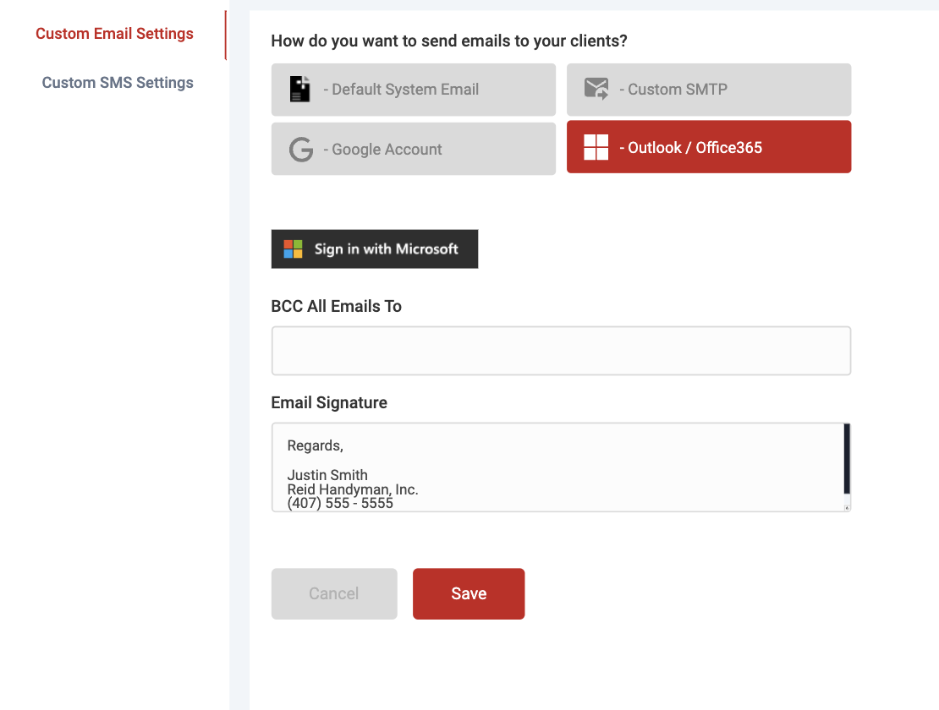Click the Default System Email document icon

pyautogui.click(x=300, y=90)
